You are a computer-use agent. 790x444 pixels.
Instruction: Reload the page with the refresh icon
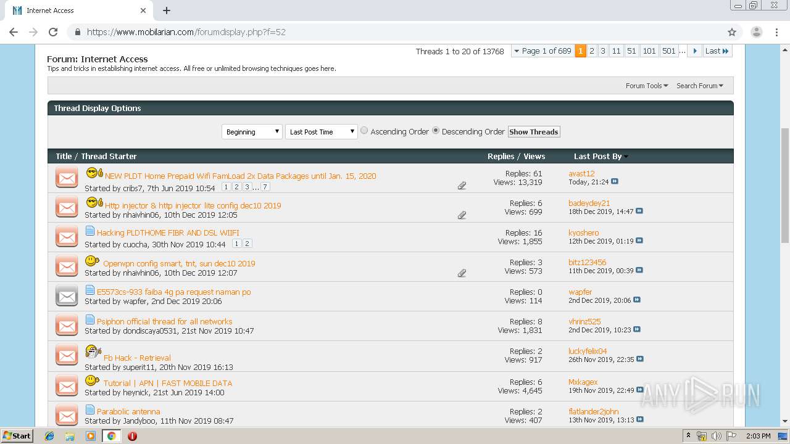(x=53, y=32)
